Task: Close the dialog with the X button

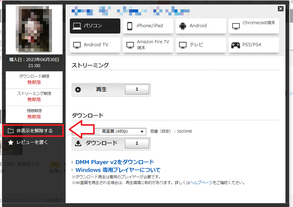Action: coord(281,8)
